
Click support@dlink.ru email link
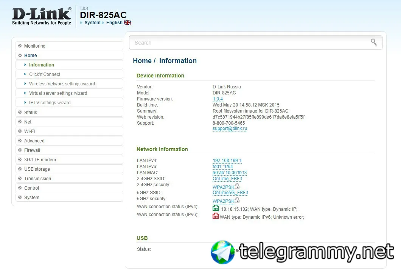(230, 128)
